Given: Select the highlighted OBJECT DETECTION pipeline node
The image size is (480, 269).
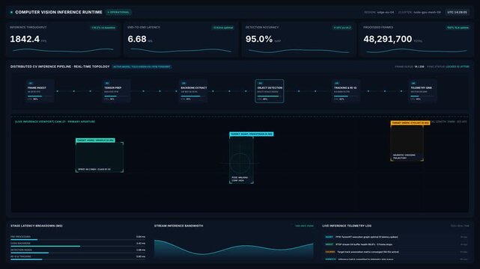Looking at the screenshot, I should click(x=270, y=91).
